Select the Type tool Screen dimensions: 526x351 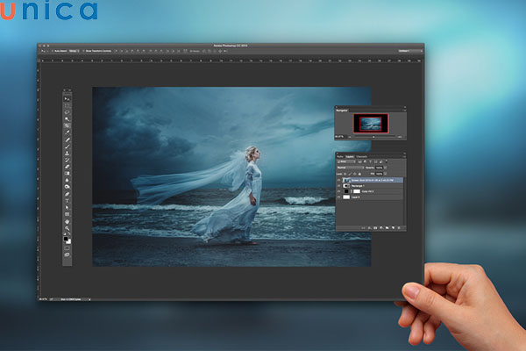pyautogui.click(x=68, y=201)
